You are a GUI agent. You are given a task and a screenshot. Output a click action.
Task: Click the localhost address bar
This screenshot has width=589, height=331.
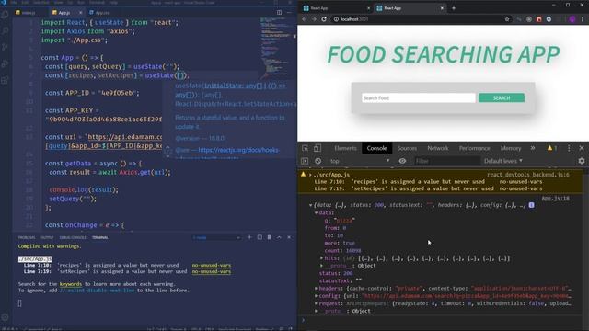point(417,19)
